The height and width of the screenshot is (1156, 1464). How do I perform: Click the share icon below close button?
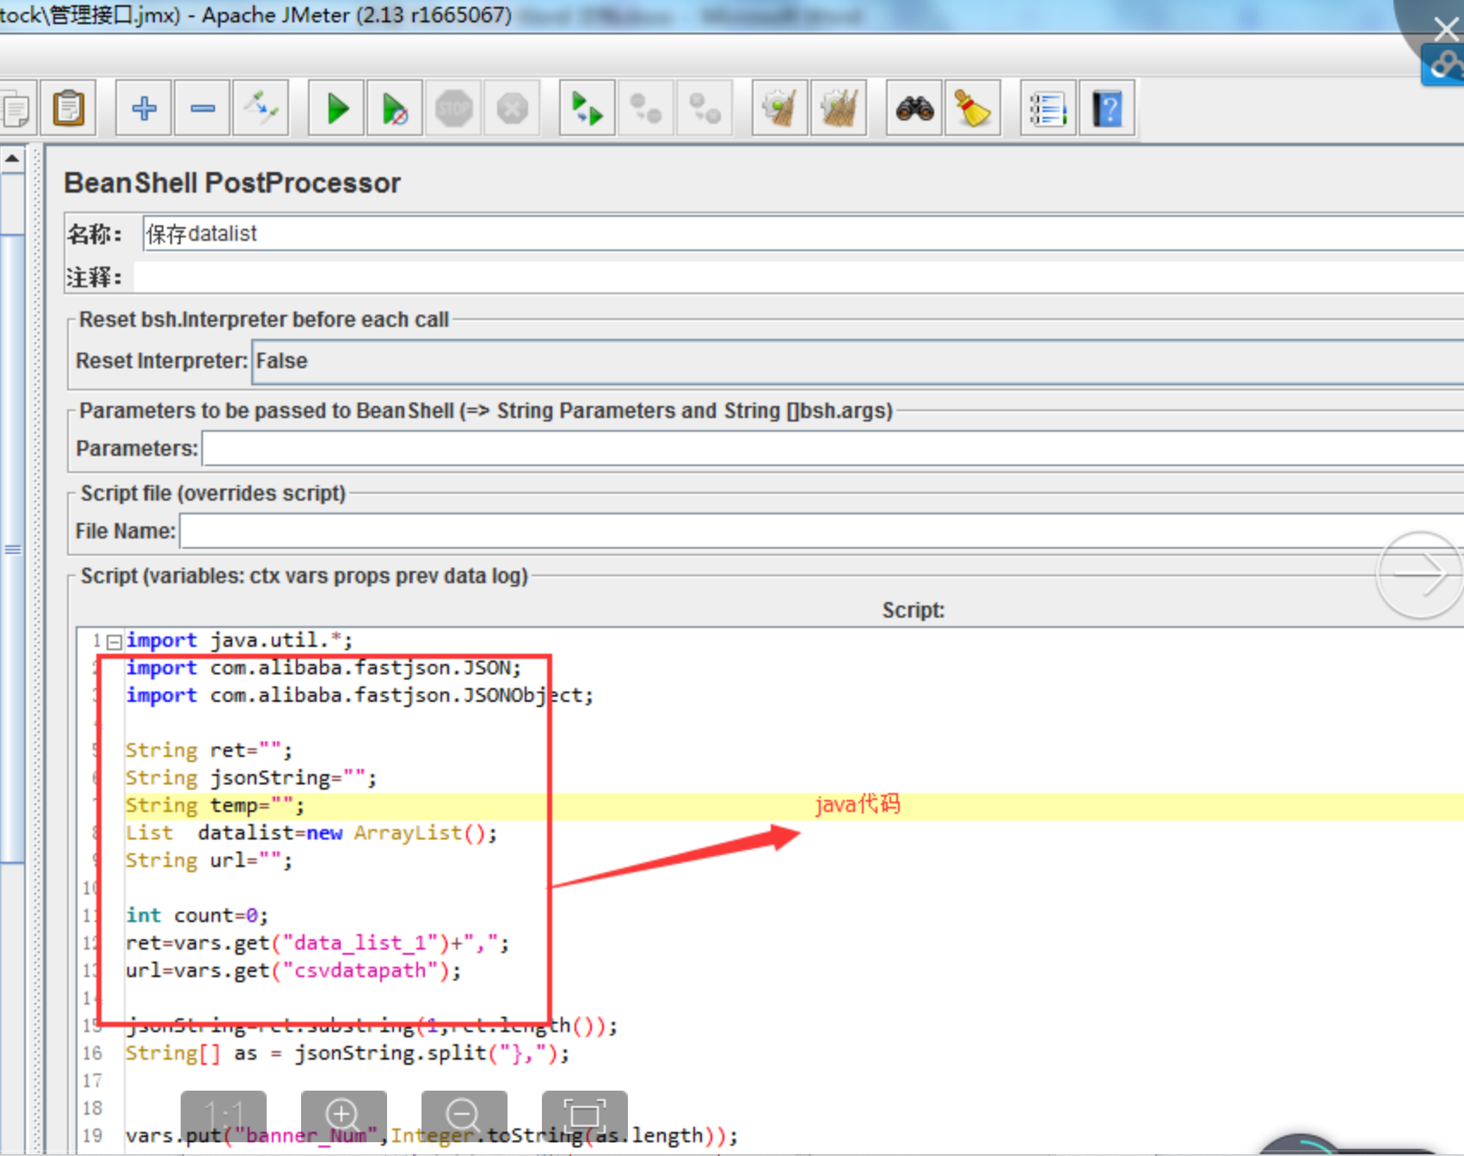tap(1444, 65)
